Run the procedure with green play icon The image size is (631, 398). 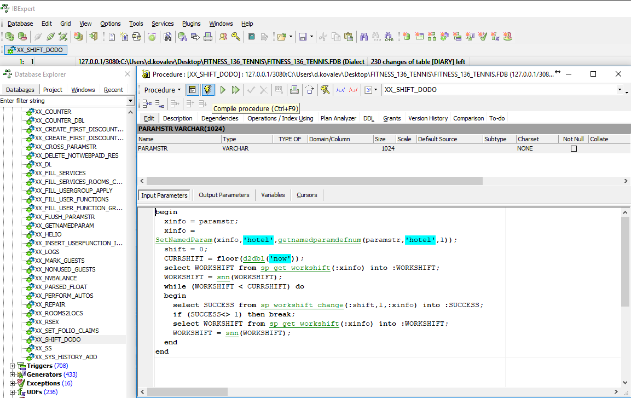tap(223, 90)
